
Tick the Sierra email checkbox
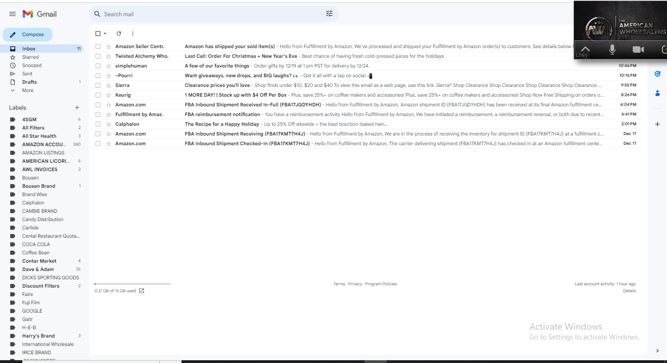[98, 85]
